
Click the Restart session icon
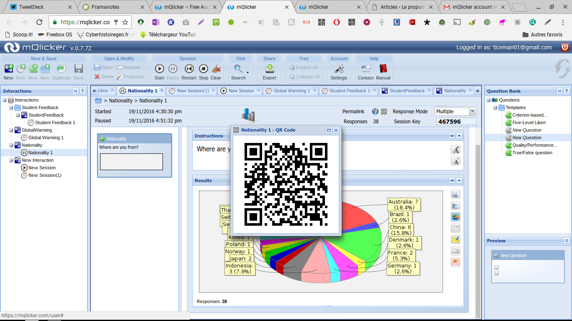point(189,69)
